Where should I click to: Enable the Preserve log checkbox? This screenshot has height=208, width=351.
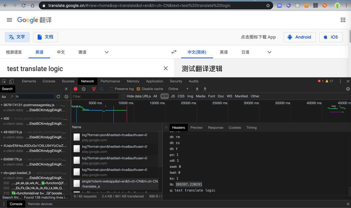click(x=111, y=89)
